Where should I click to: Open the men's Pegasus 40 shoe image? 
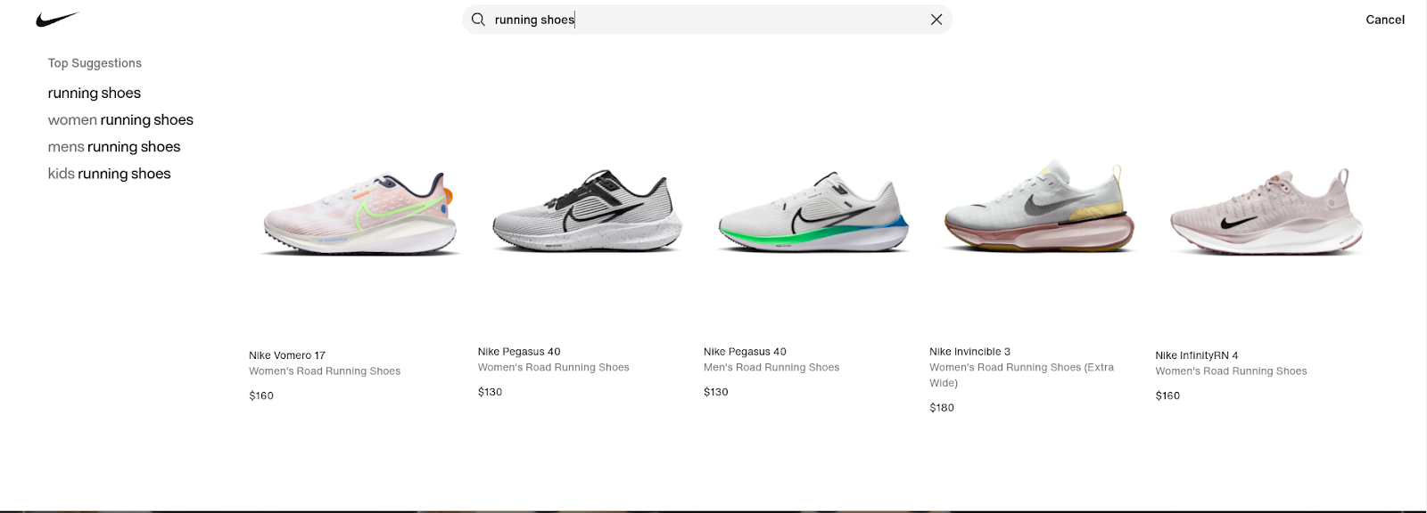click(812, 214)
